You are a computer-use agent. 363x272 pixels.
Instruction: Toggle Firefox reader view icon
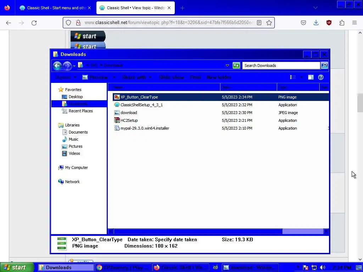(x=259, y=23)
